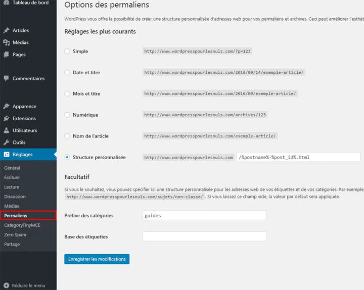
Task: Open Discussion settings submenu
Action: (x=15, y=197)
